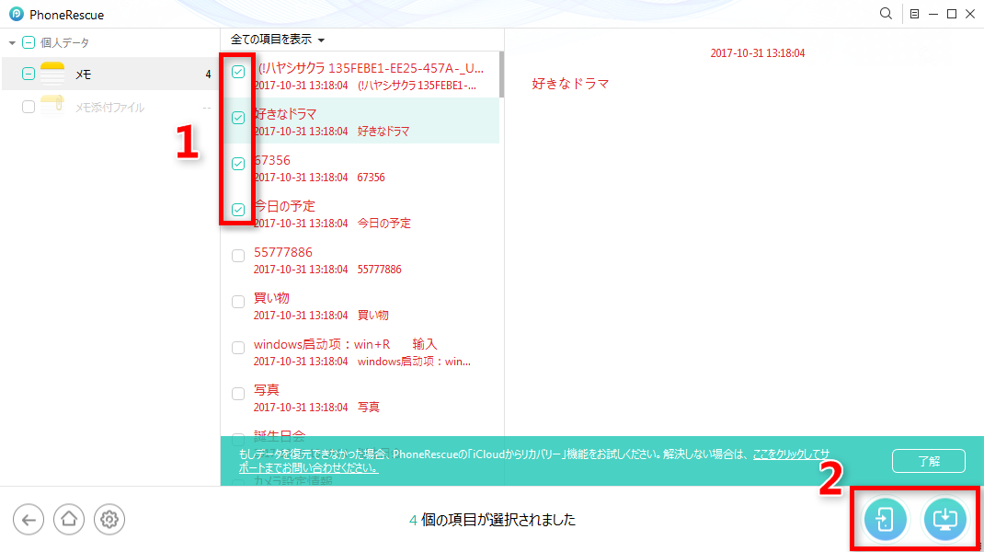This screenshot has height=552, width=984.
Task: Uncheck the ハヤシサクラ note checkbox
Action: [x=238, y=72]
